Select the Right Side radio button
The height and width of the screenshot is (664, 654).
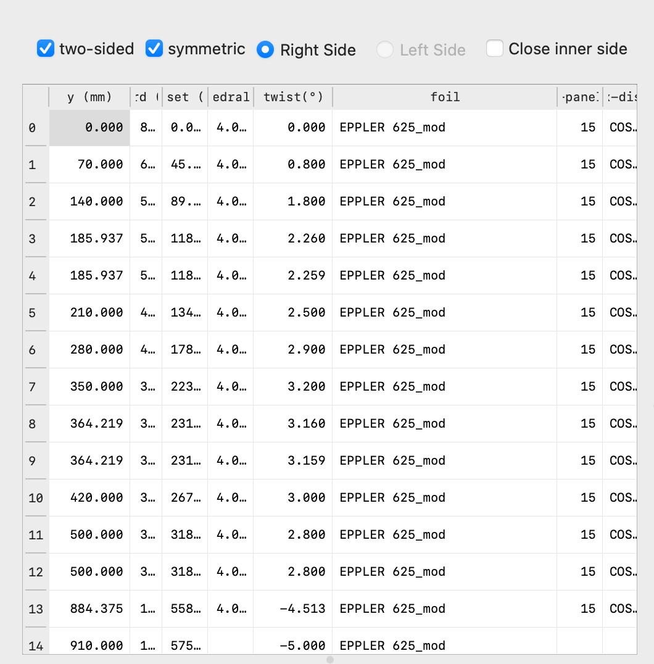coord(265,50)
